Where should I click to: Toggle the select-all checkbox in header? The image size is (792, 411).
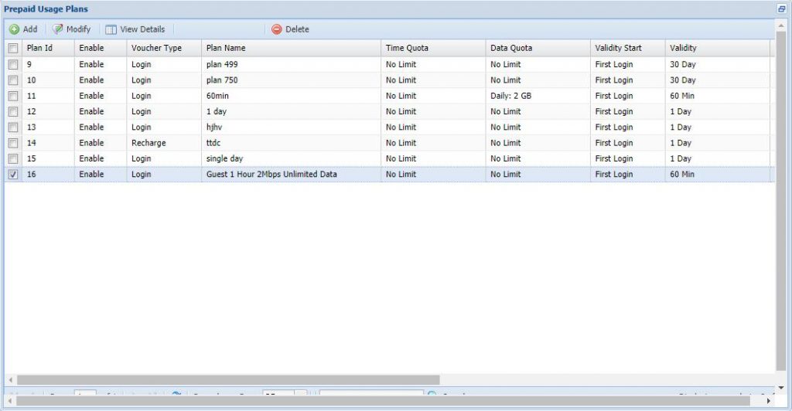tap(12, 48)
